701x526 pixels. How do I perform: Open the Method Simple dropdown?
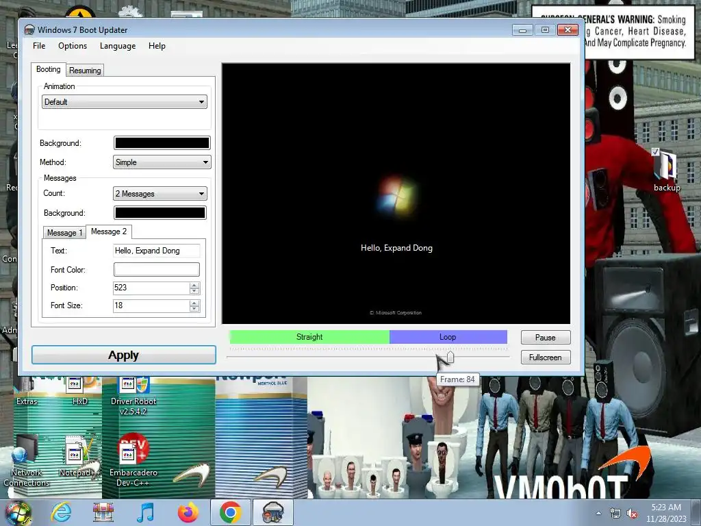point(162,162)
